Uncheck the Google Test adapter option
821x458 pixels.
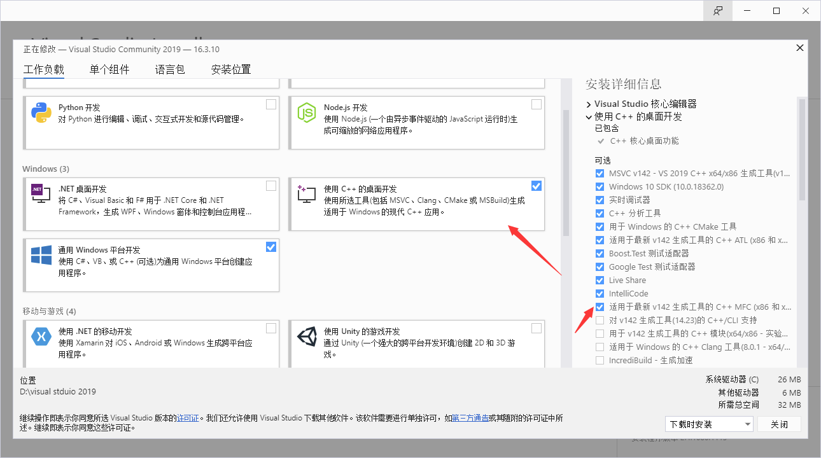tap(600, 267)
